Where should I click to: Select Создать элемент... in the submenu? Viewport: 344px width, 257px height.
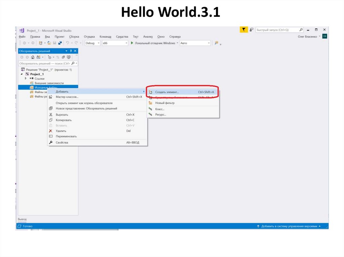[183, 92]
